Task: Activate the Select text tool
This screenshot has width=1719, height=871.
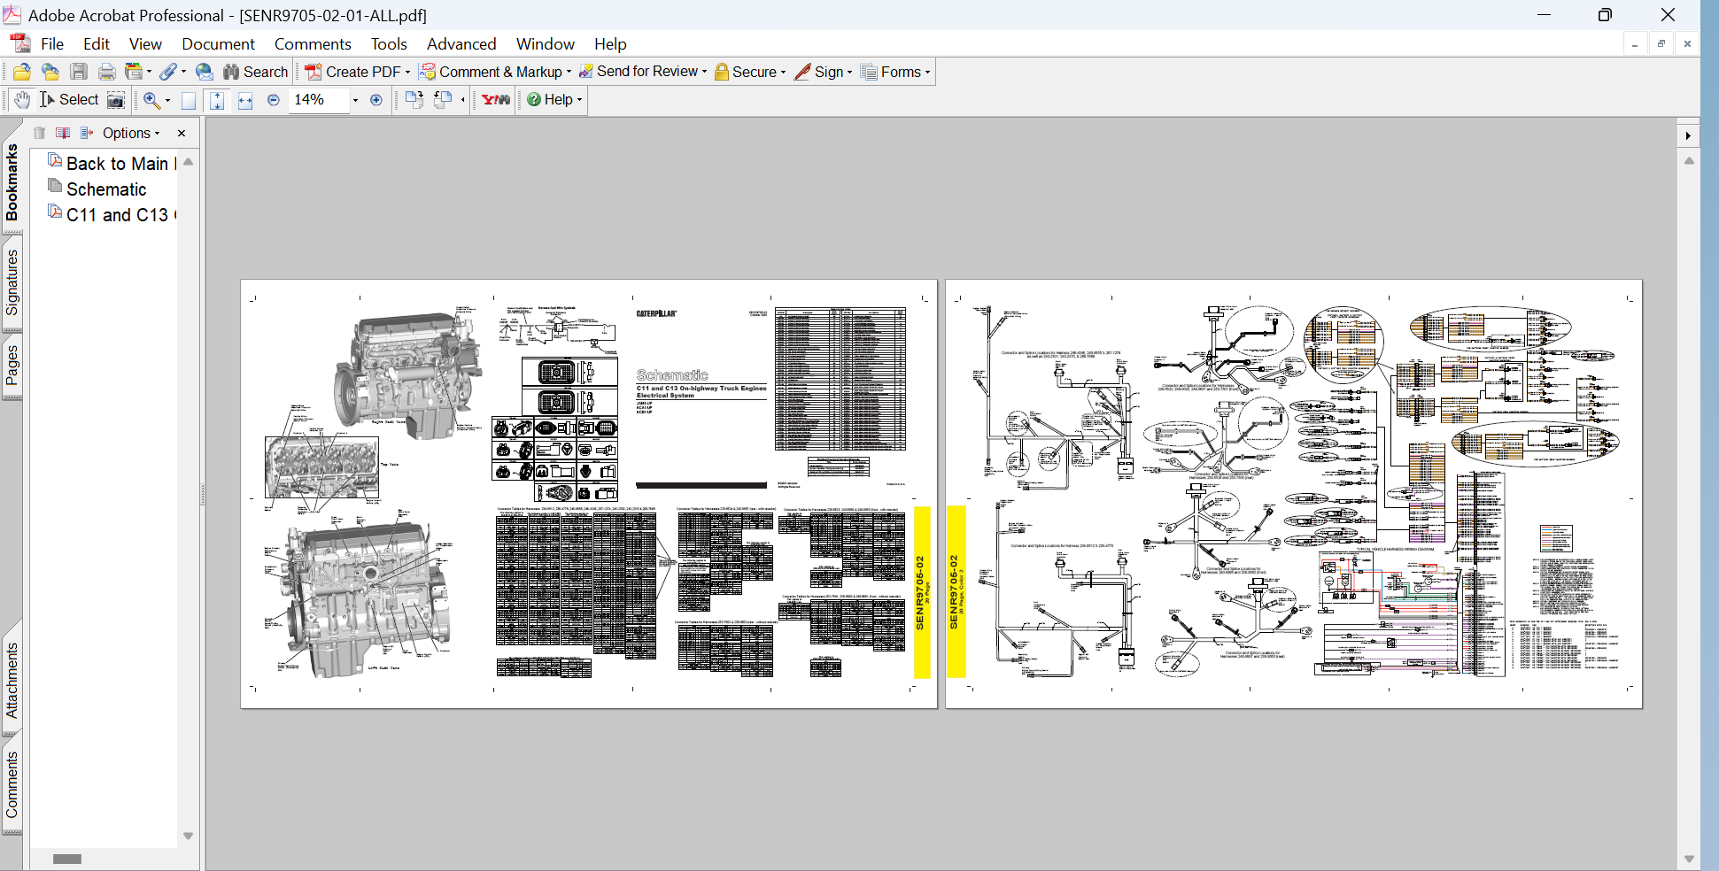Action: [68, 100]
